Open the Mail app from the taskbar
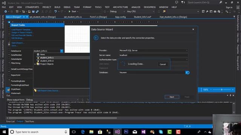241x135 pixels. [135, 132]
